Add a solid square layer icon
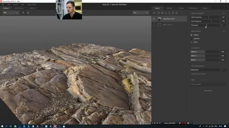The height and width of the screenshot is (128, 229). (166, 13)
